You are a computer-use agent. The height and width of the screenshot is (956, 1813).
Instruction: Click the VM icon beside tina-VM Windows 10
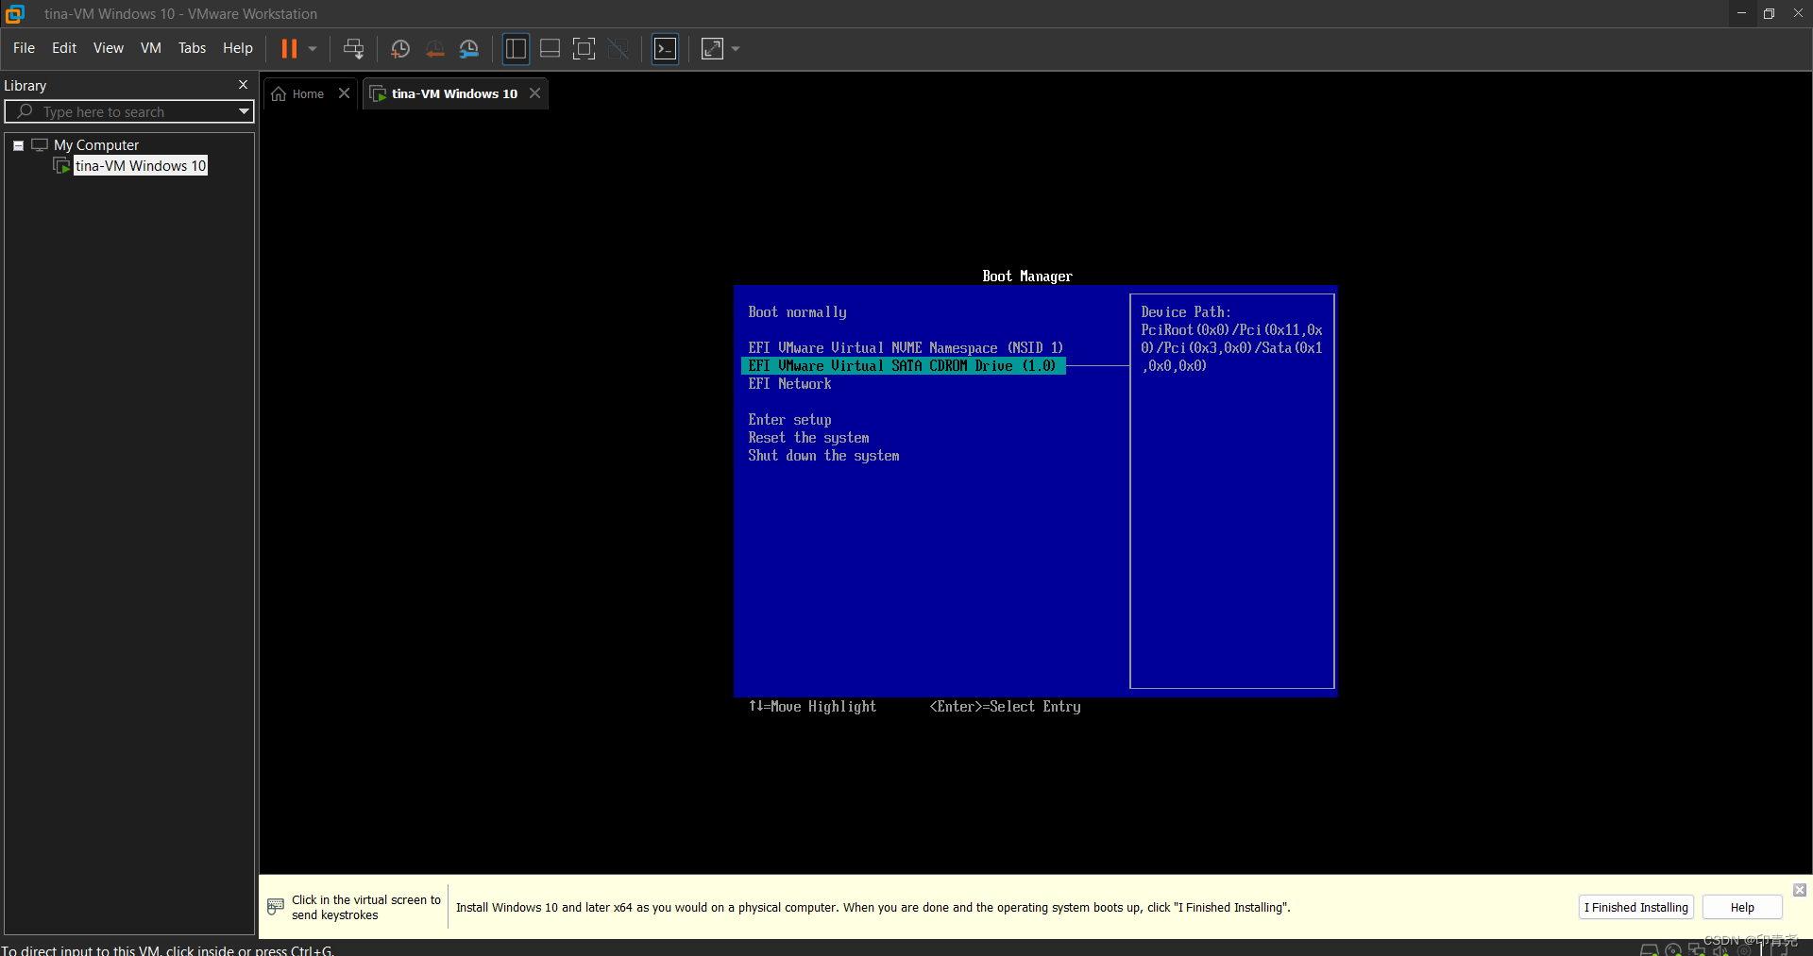pyautogui.click(x=62, y=166)
